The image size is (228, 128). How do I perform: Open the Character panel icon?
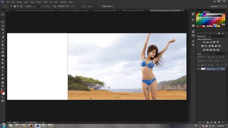pyautogui.click(x=193, y=41)
